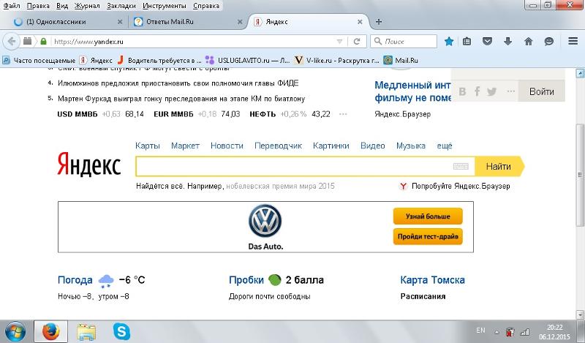Open the Картинки link

tap(331, 146)
